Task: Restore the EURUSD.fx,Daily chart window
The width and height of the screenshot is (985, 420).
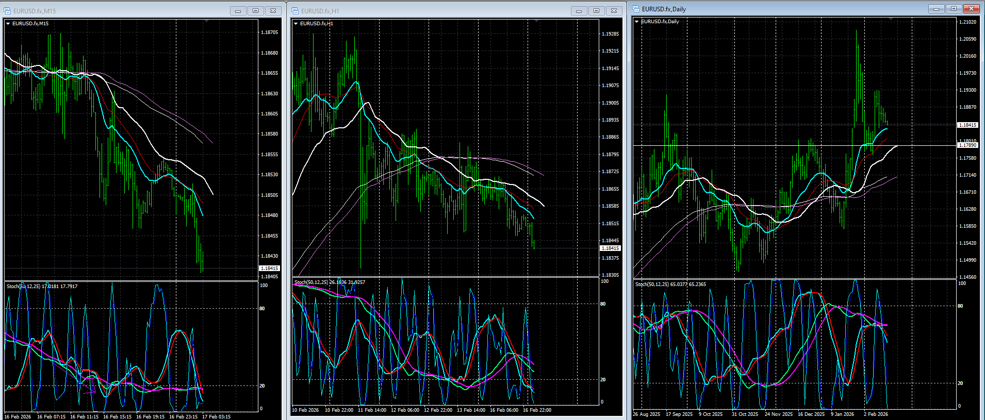Action: click(x=954, y=9)
